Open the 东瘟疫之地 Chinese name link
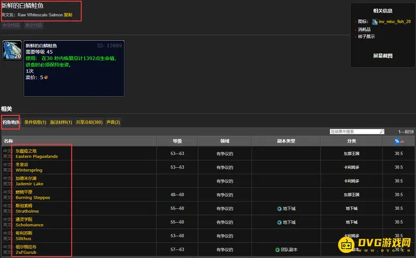The height and width of the screenshot is (258, 416). pyautogui.click(x=26, y=151)
